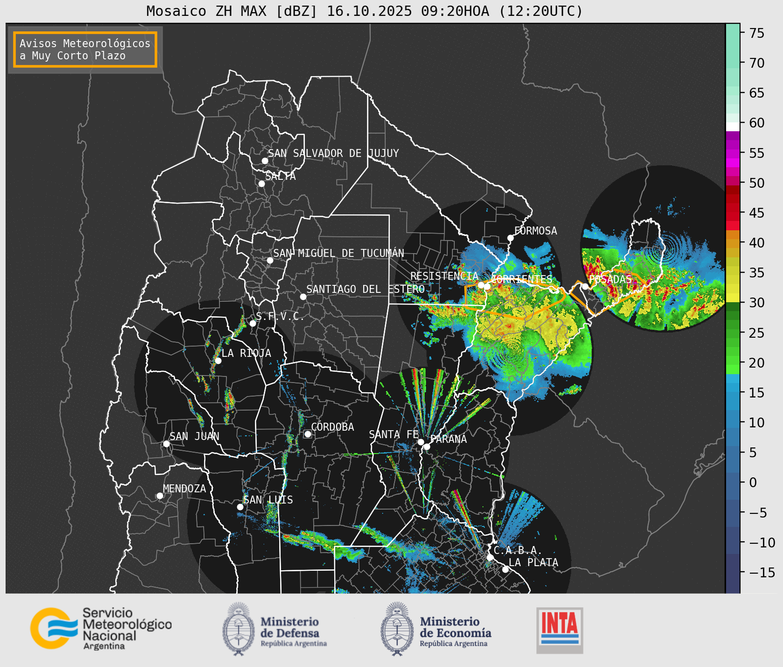Click the Santiago del Estero city dot
The image size is (783, 667).
pos(303,297)
